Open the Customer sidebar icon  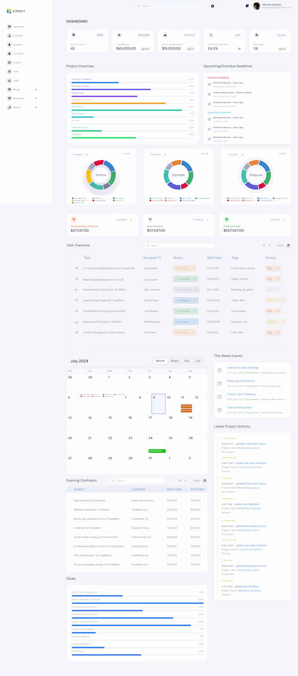pyautogui.click(x=9, y=36)
